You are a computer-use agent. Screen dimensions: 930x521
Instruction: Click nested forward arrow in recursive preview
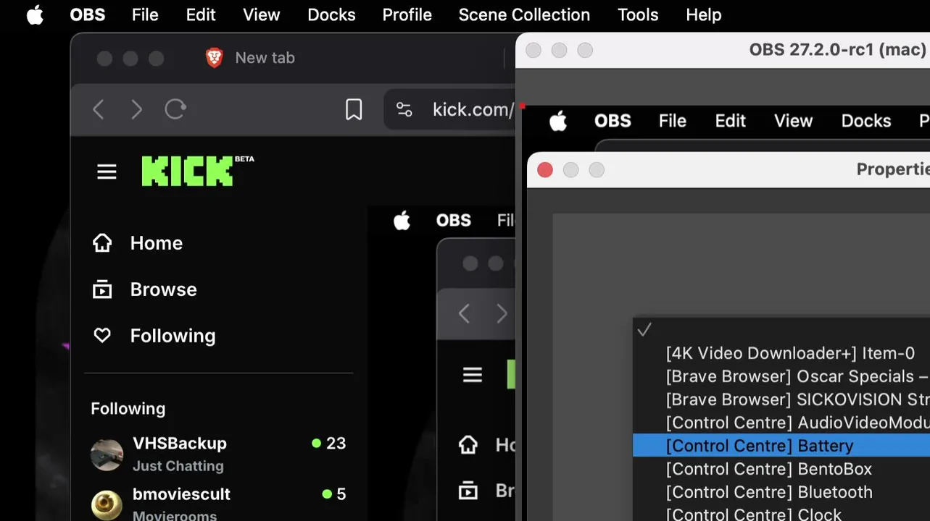click(x=502, y=313)
